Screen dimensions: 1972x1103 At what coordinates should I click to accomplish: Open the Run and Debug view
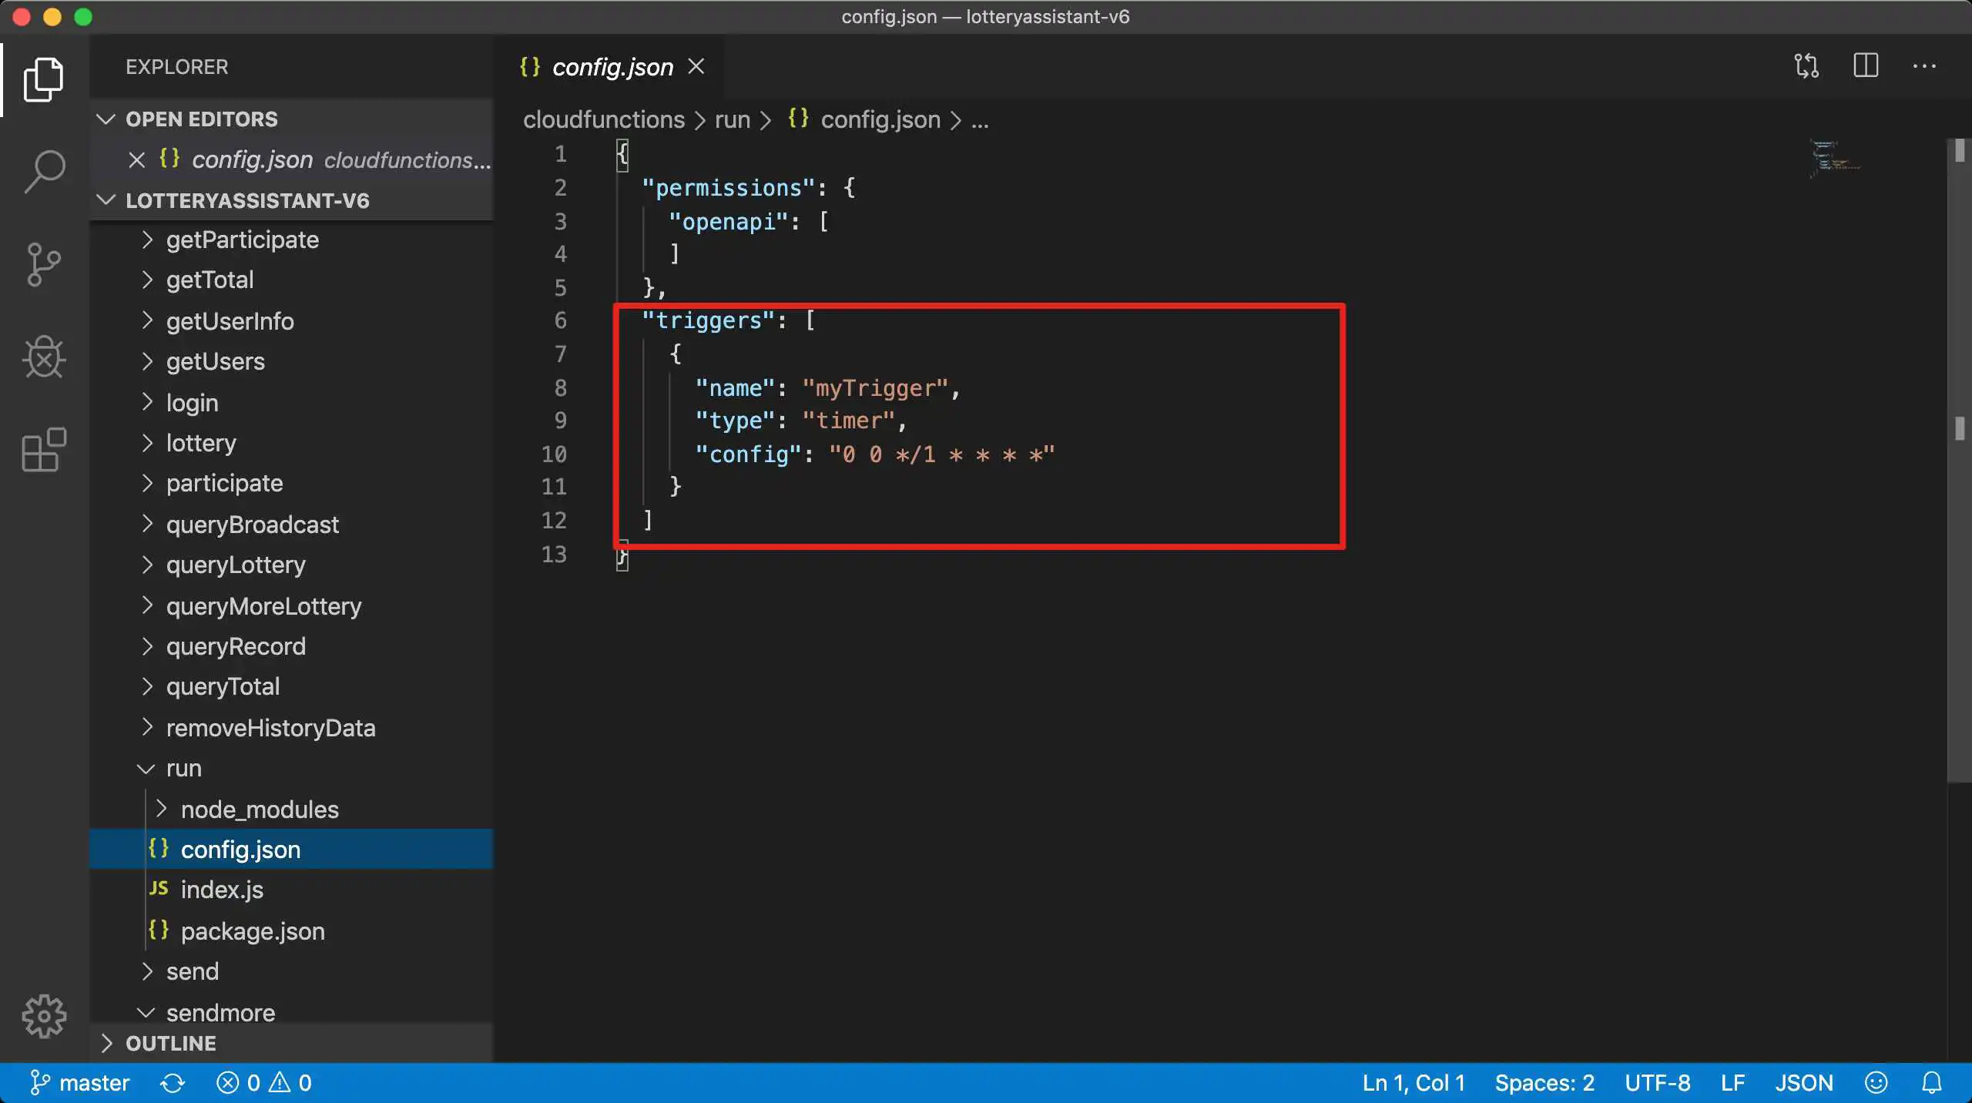click(x=44, y=357)
